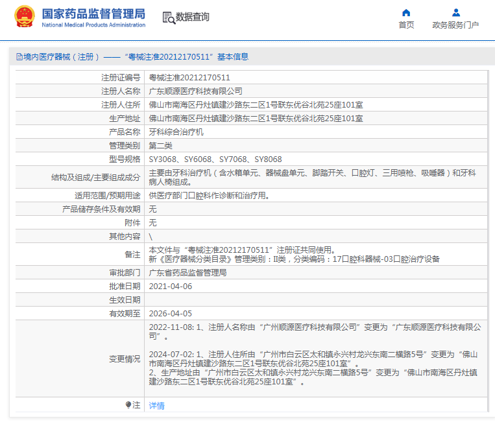Go to 首页 label
Image resolution: width=495 pixels, height=422 pixels.
pyautogui.click(x=406, y=25)
